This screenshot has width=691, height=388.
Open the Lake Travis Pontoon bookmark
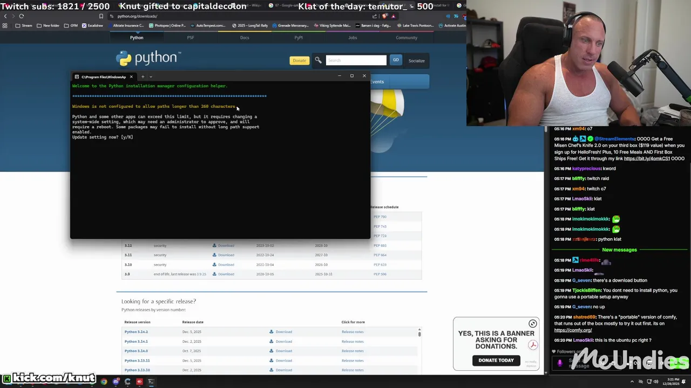(x=415, y=25)
